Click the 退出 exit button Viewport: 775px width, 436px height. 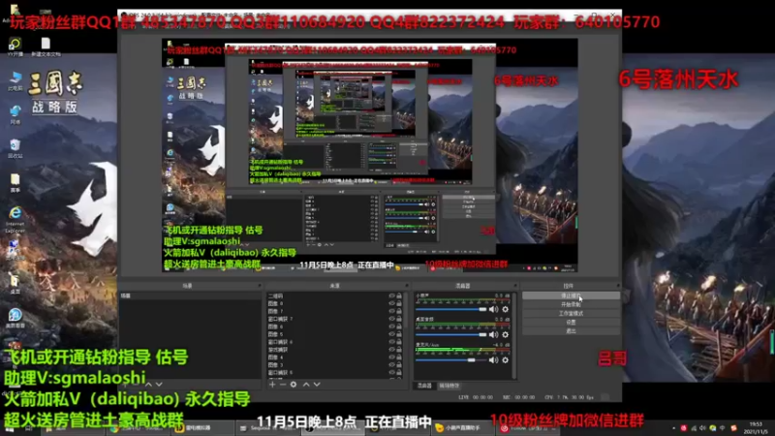571,331
